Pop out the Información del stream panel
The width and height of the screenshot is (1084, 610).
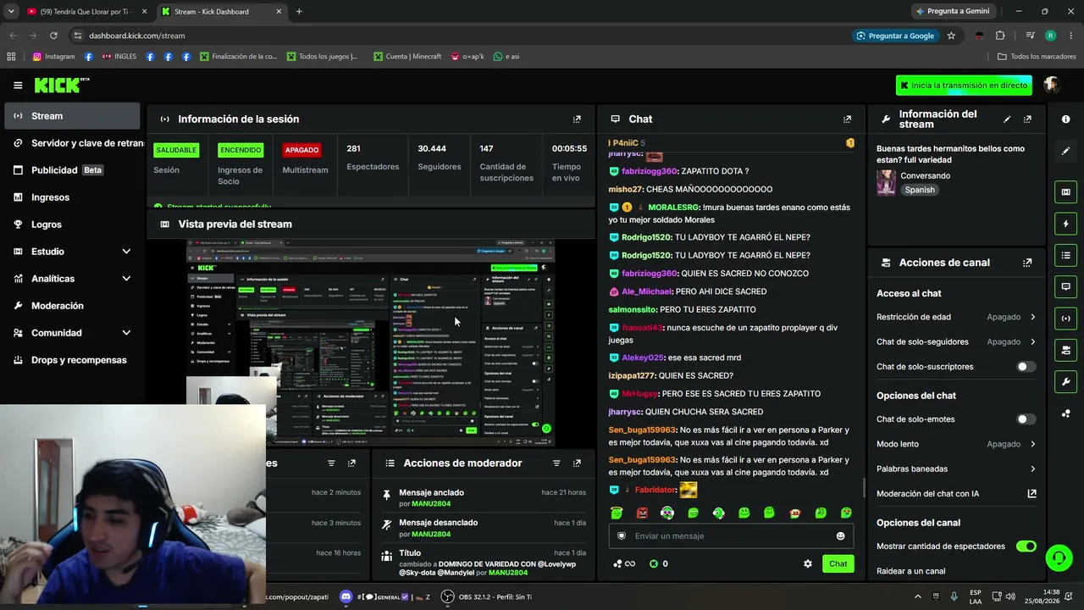(1027, 119)
